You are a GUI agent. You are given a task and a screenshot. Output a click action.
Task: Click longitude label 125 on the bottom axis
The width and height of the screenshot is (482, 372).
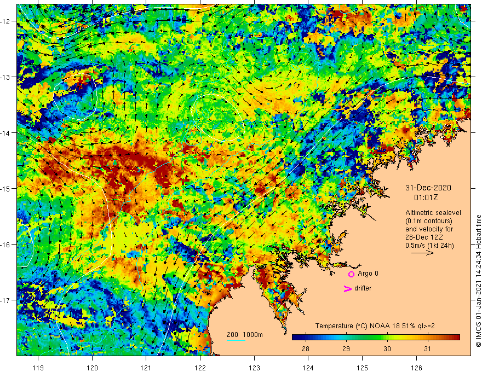point(362,368)
